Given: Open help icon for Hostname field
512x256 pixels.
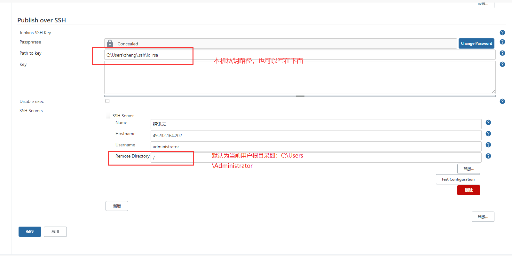Looking at the screenshot, I should [488, 134].
